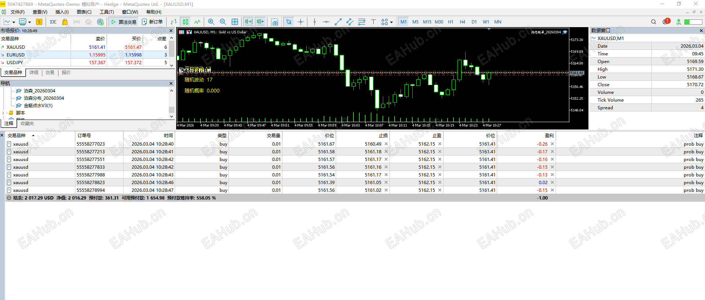Switch chart to line chart icon
Viewport: 705px width, 300px height.
tap(197, 22)
